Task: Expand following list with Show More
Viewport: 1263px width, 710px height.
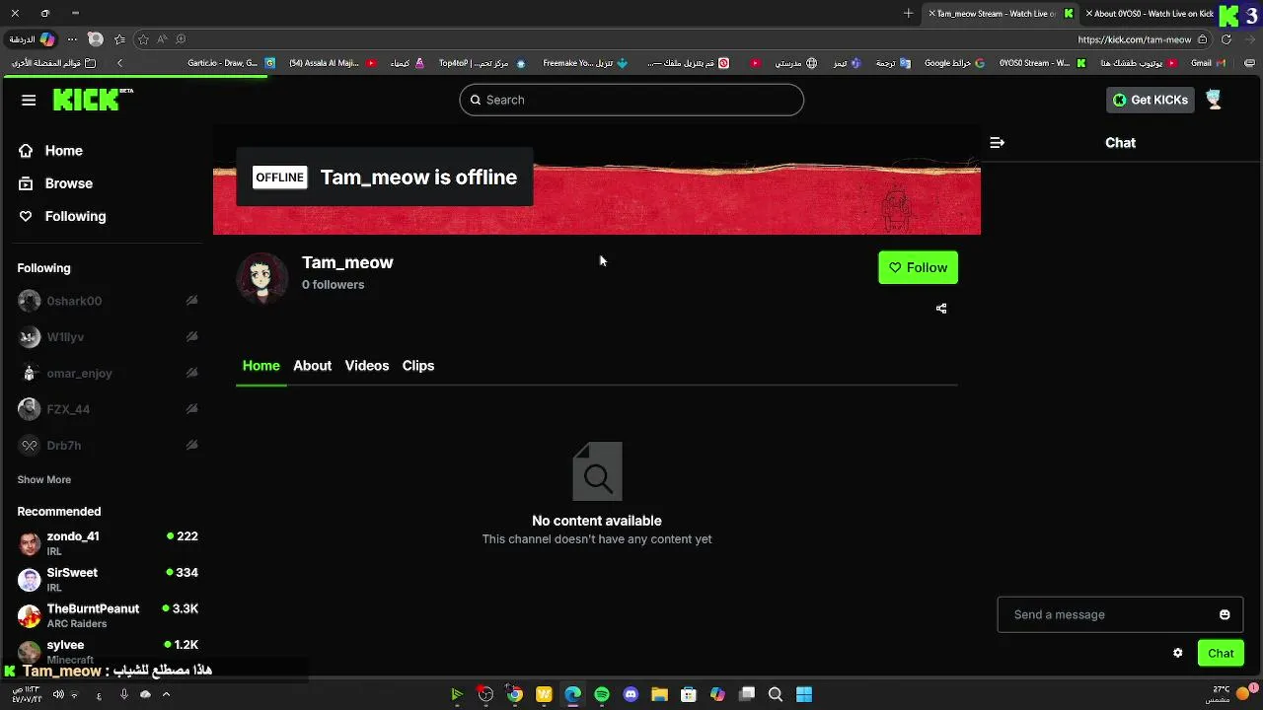Action: point(44,479)
